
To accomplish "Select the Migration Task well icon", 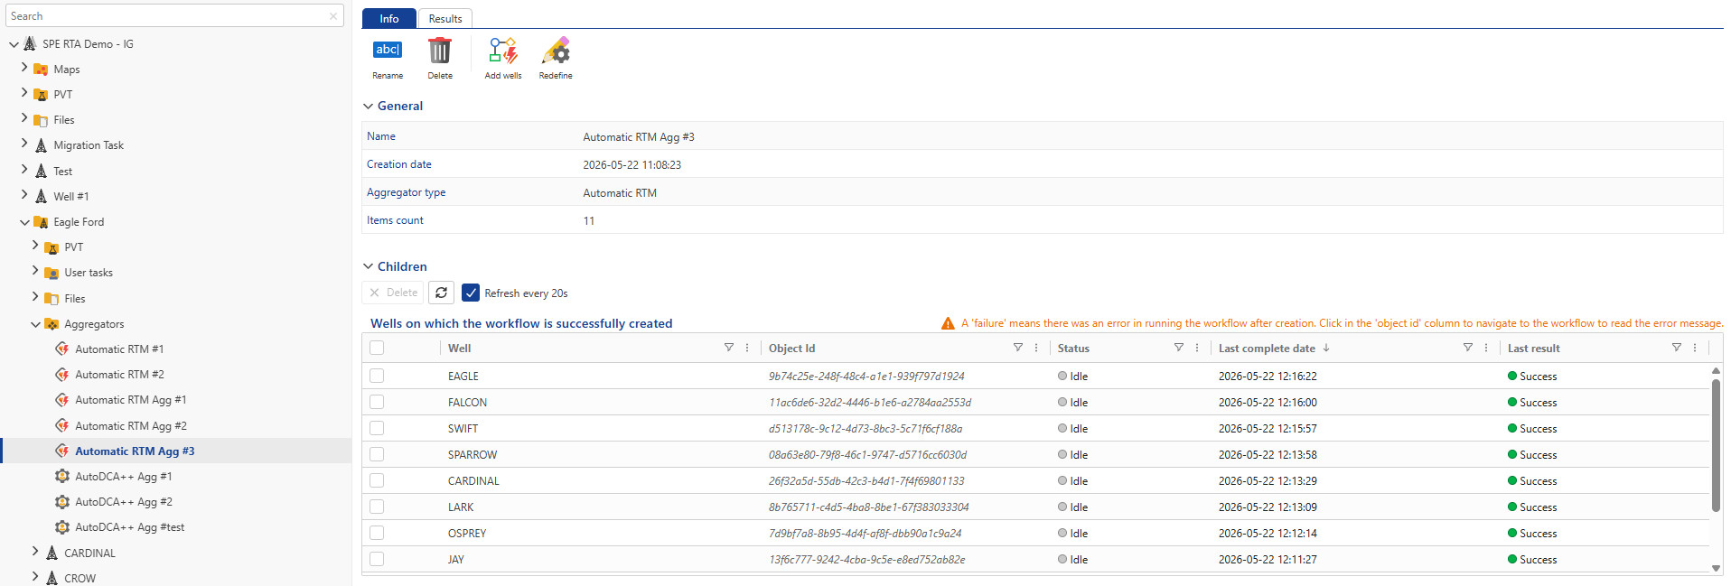I will pyautogui.click(x=41, y=145).
